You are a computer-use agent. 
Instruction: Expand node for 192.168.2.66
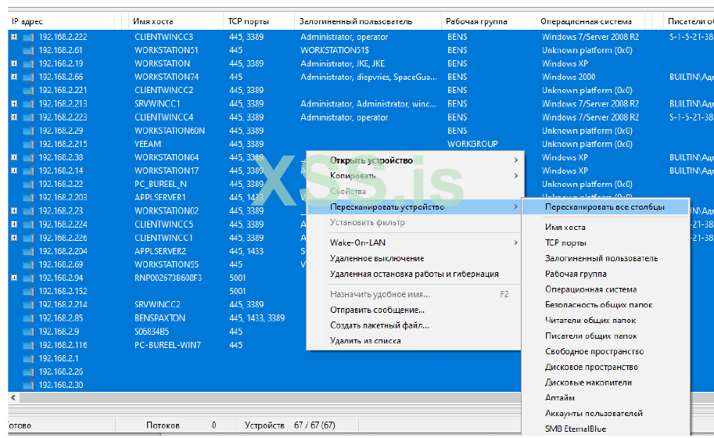[14, 77]
